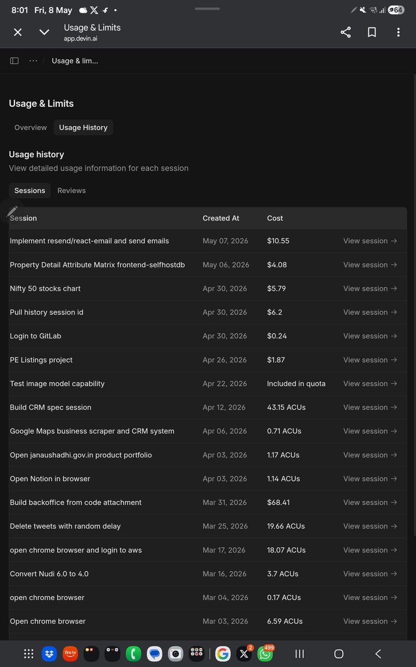Bookmark this page with the bookmark icon
Image resolution: width=416 pixels, height=667 pixels.
tap(372, 32)
